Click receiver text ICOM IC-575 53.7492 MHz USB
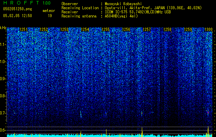This screenshot has height=137, width=216. tap(138, 12)
